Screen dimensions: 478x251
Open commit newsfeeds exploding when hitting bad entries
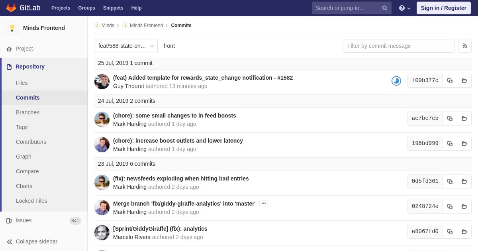pos(181,178)
